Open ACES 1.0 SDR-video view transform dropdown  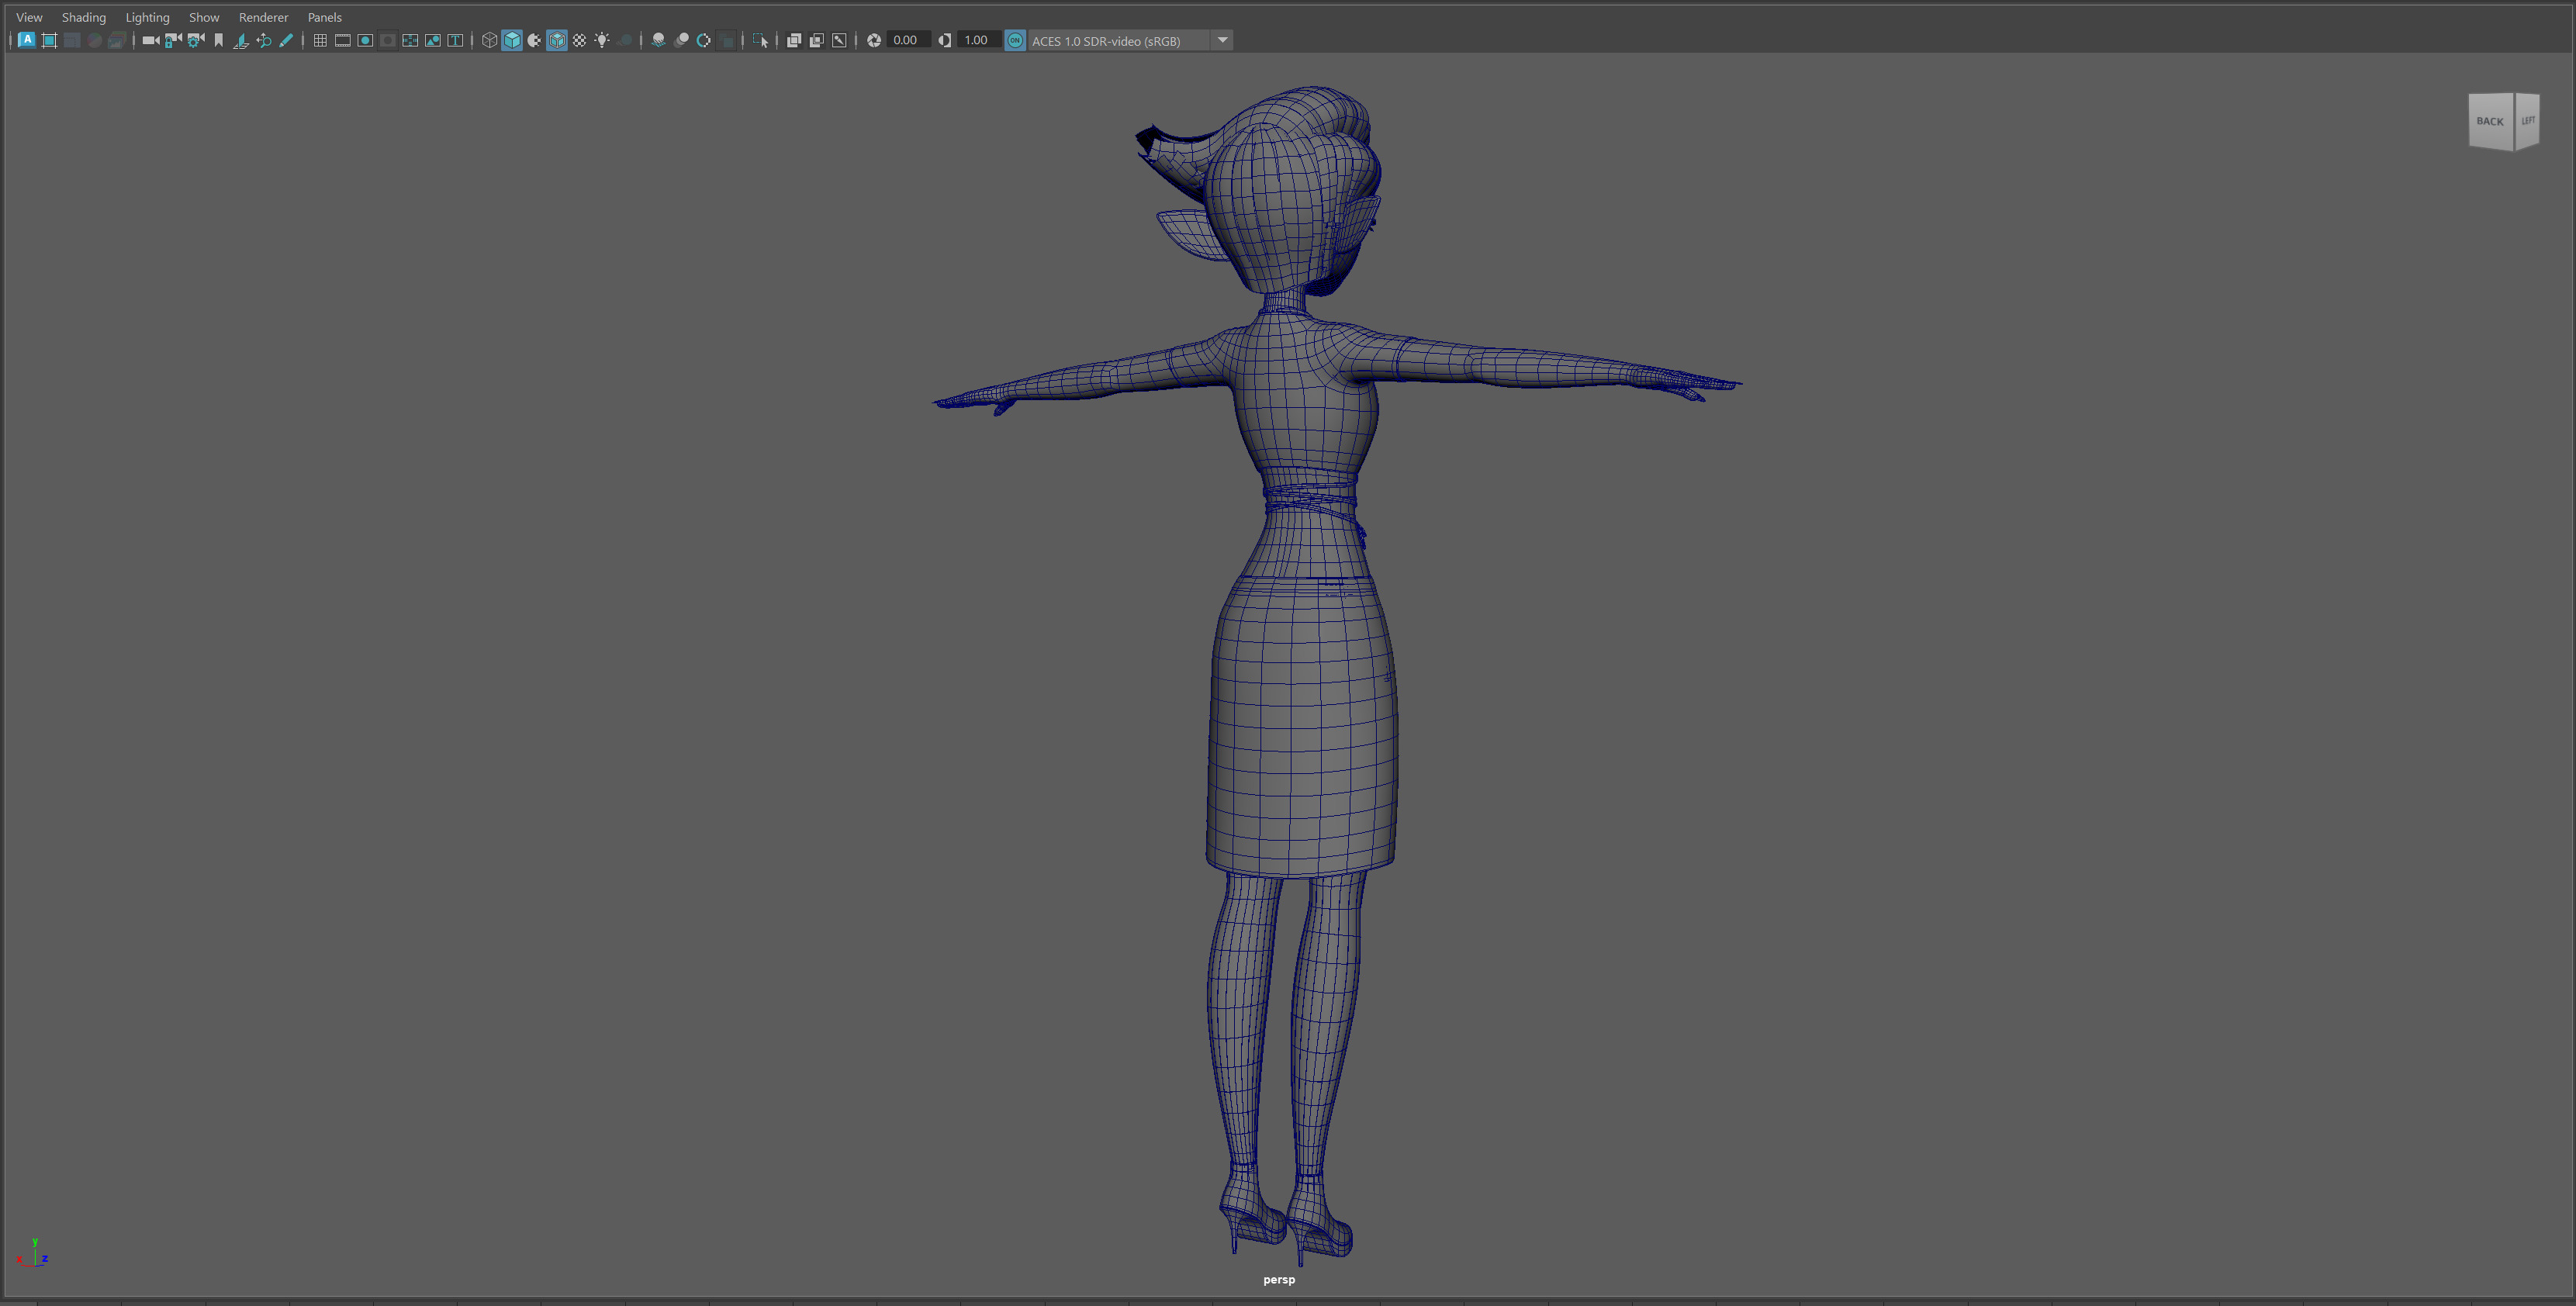(1130, 40)
